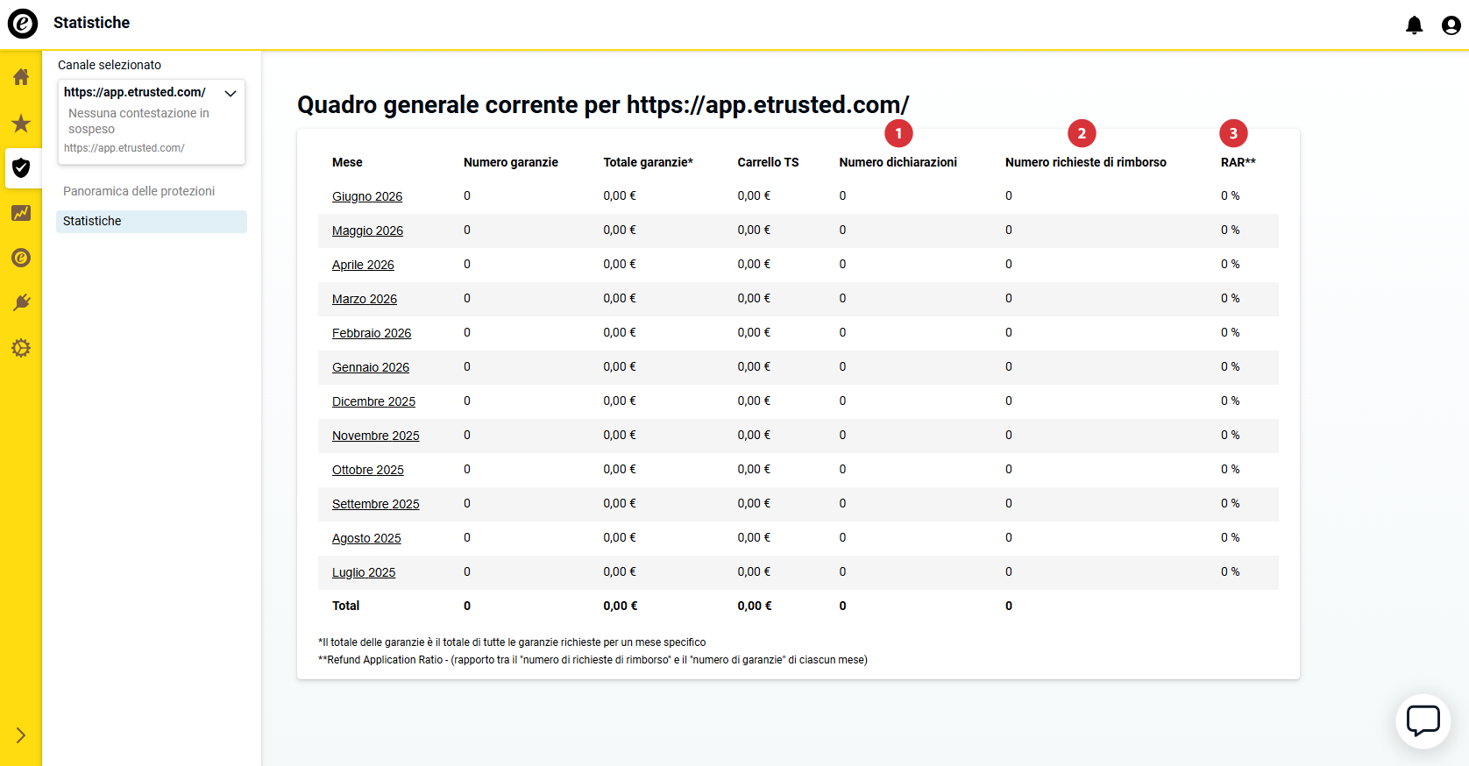This screenshot has width=1469, height=766.
Task: Open the chat support bubble
Action: (1423, 721)
